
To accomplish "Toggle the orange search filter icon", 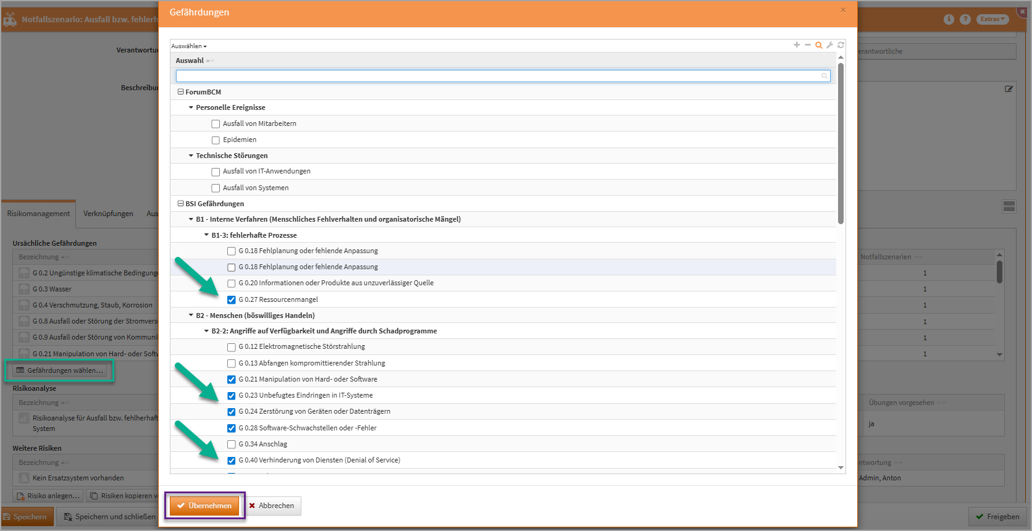I will tap(818, 45).
